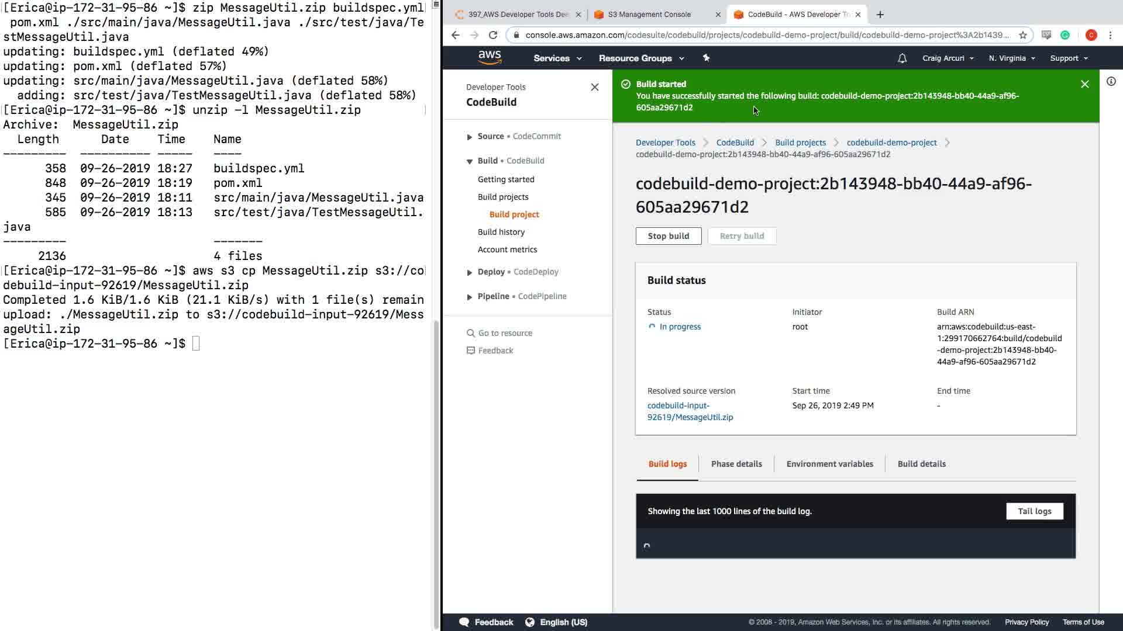Screen dimensions: 1123x631
Task: Bookmark page with star icon
Action: pyautogui.click(x=1023, y=35)
